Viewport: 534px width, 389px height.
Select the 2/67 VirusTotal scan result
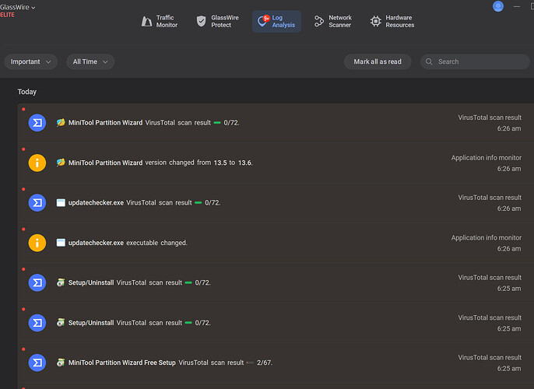[x=264, y=363]
